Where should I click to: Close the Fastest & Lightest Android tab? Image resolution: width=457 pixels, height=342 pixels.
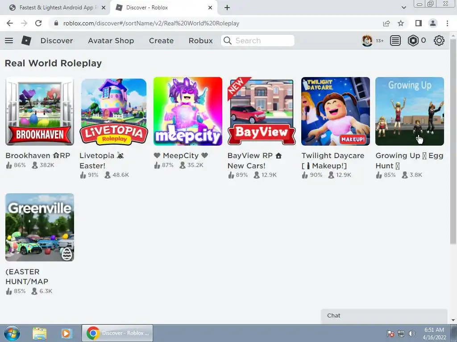pyautogui.click(x=104, y=8)
